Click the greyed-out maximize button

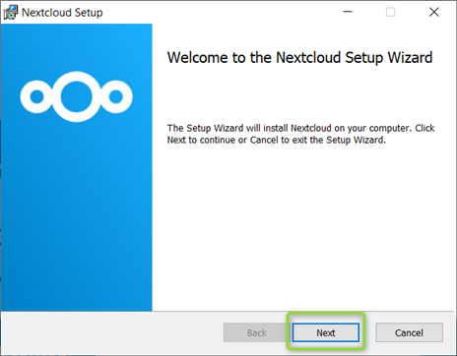tap(390, 12)
